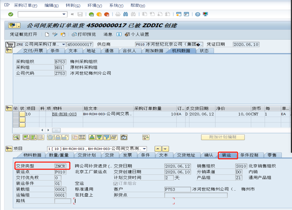
Task: Switch to 交付/开票 header tab
Action: [x=33, y=51]
